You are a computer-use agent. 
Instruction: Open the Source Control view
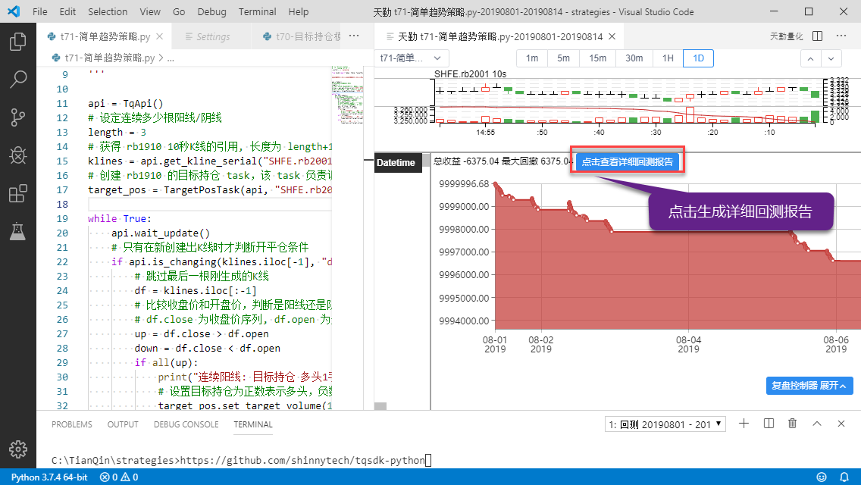point(18,117)
